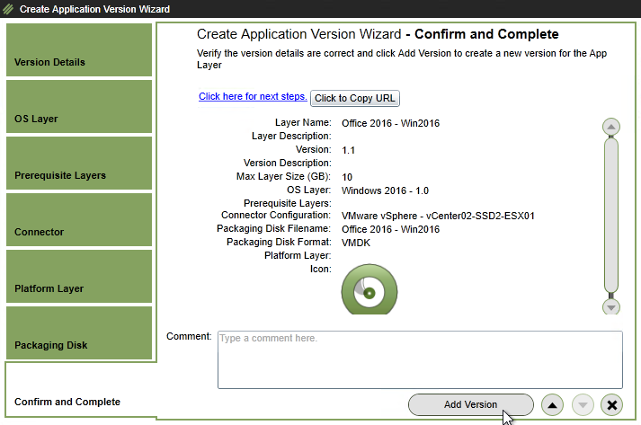Click the Version value '1.1'

point(348,150)
